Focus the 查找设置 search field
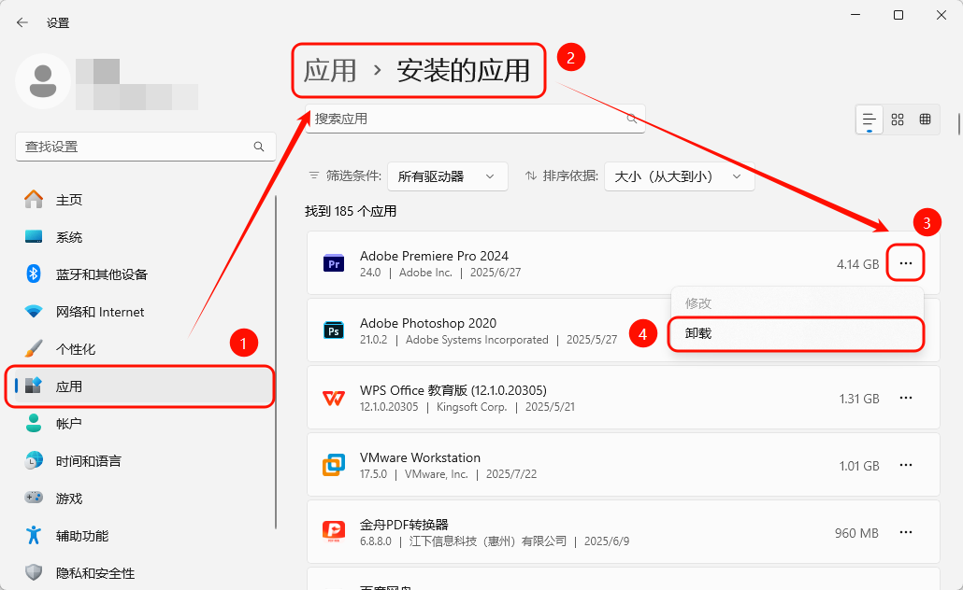 146,147
